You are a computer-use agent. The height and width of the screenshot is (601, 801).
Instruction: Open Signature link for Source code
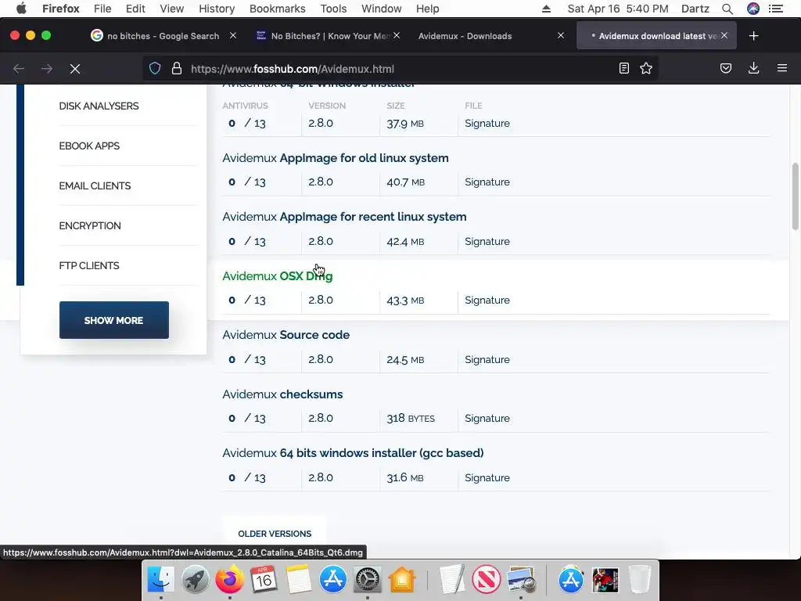coord(487,359)
